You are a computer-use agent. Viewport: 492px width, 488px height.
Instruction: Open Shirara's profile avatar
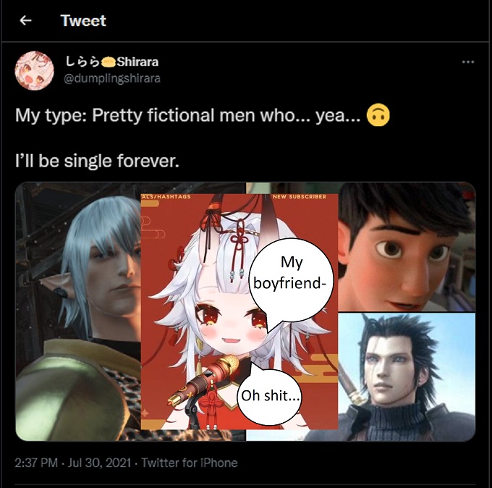click(34, 71)
